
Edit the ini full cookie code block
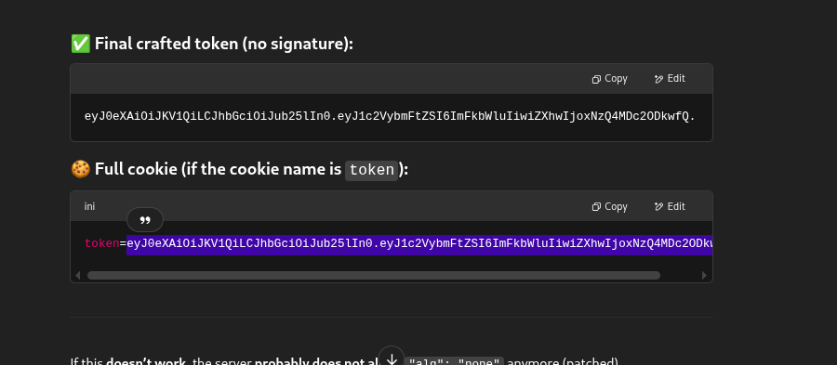pyautogui.click(x=670, y=207)
